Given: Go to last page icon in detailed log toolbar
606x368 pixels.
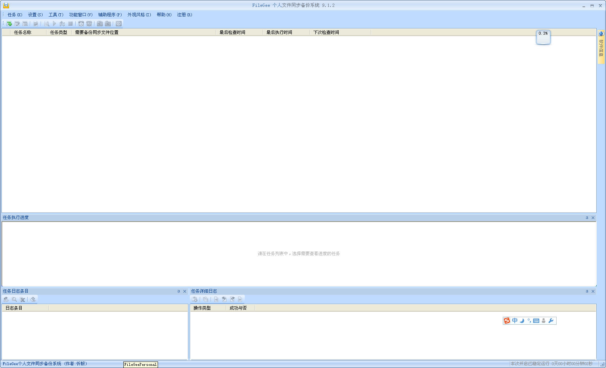Looking at the screenshot, I should (240, 299).
